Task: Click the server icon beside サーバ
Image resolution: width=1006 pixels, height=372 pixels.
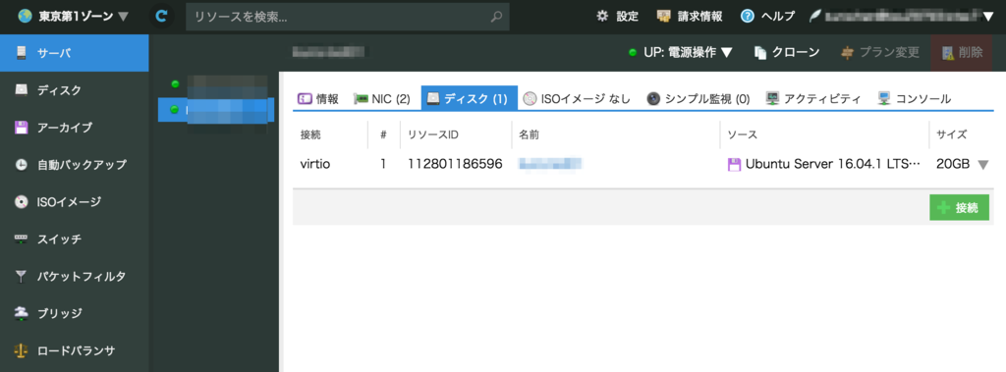Action: tap(22, 53)
